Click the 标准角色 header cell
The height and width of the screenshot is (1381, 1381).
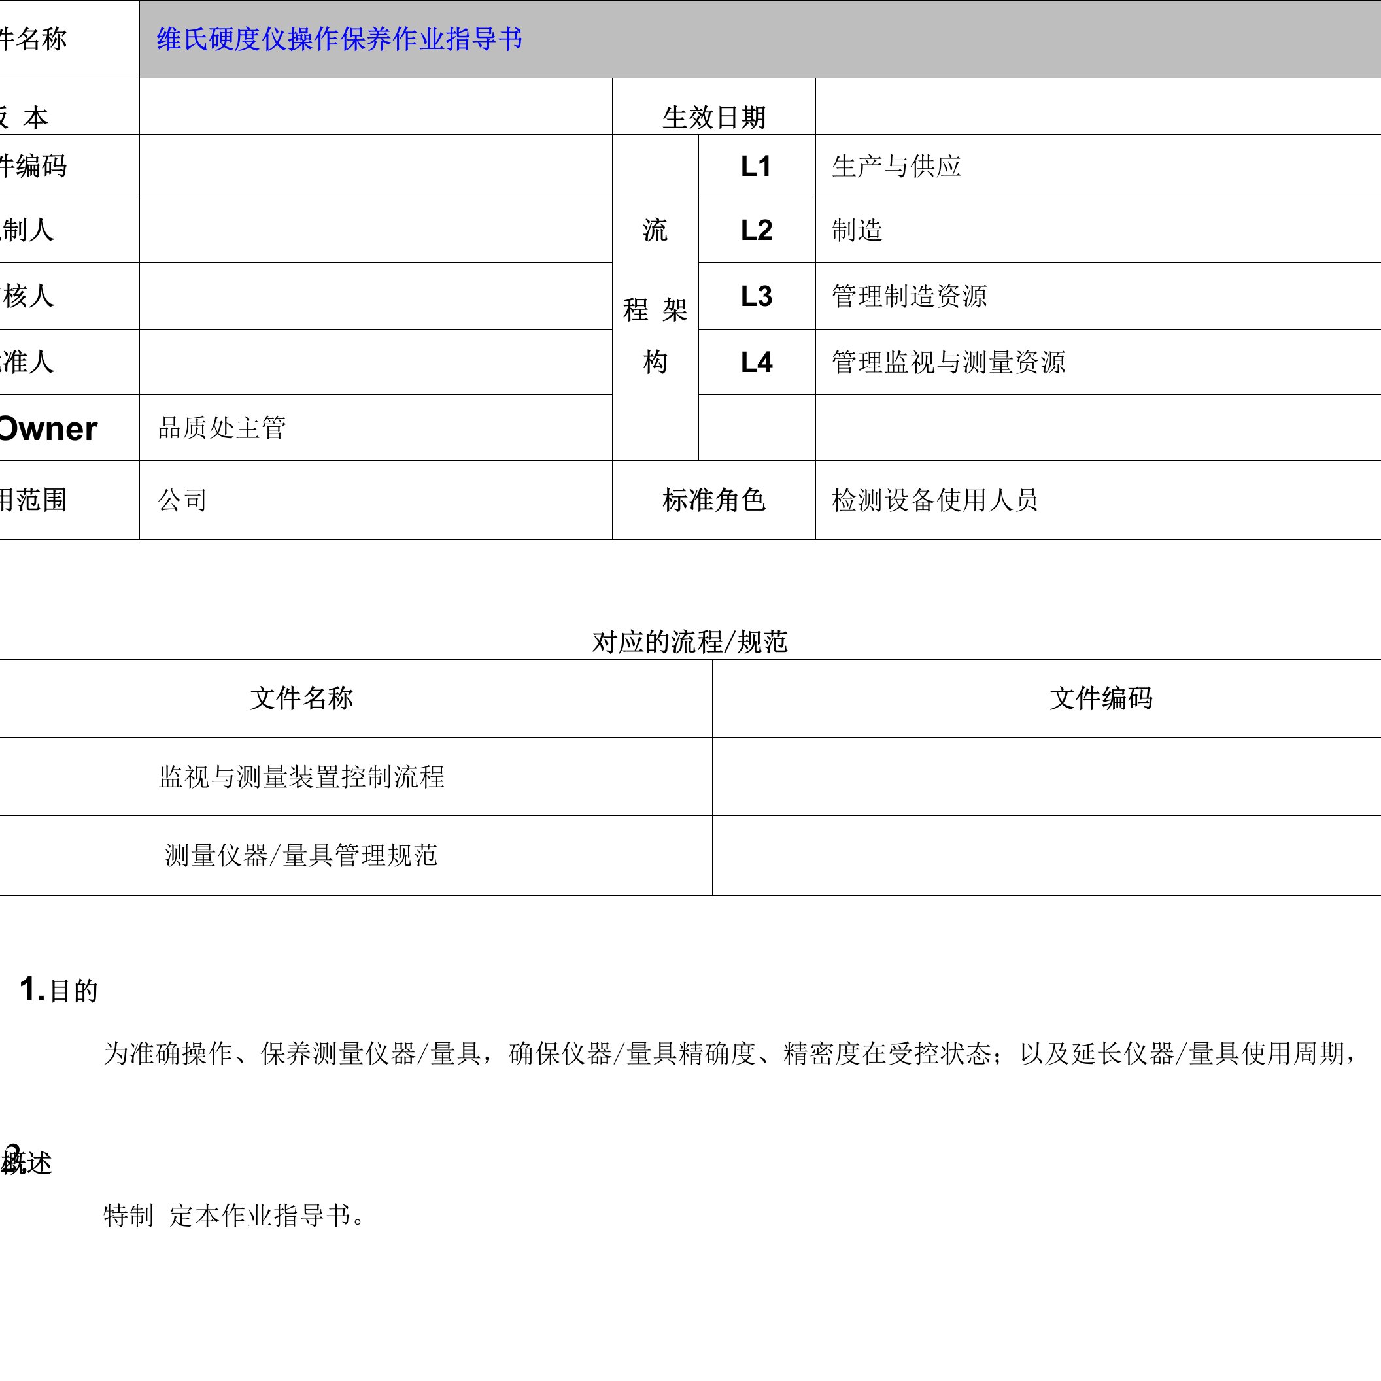click(x=713, y=500)
